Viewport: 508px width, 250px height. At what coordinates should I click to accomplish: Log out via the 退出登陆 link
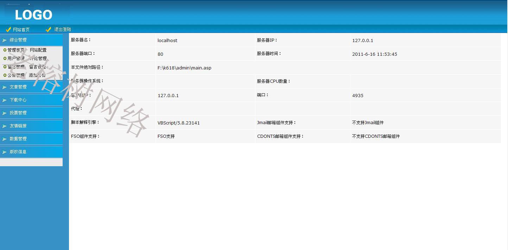point(63,29)
